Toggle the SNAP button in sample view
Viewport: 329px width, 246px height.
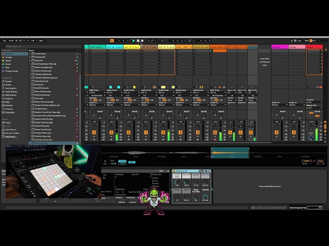pyautogui.click(x=132, y=162)
